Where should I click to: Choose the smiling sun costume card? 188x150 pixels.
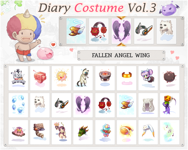pos(61,78)
